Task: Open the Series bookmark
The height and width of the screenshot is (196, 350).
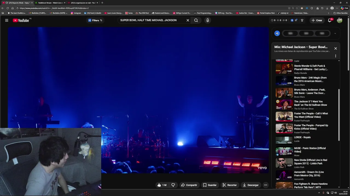Action: [129, 13]
